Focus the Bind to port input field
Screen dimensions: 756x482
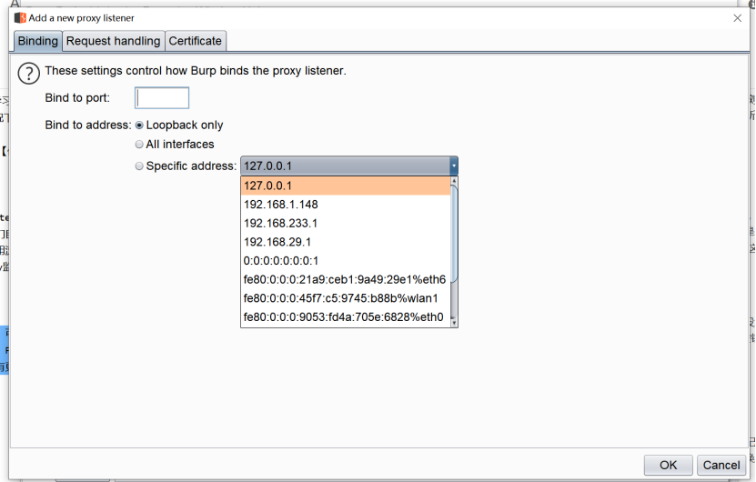click(x=162, y=98)
